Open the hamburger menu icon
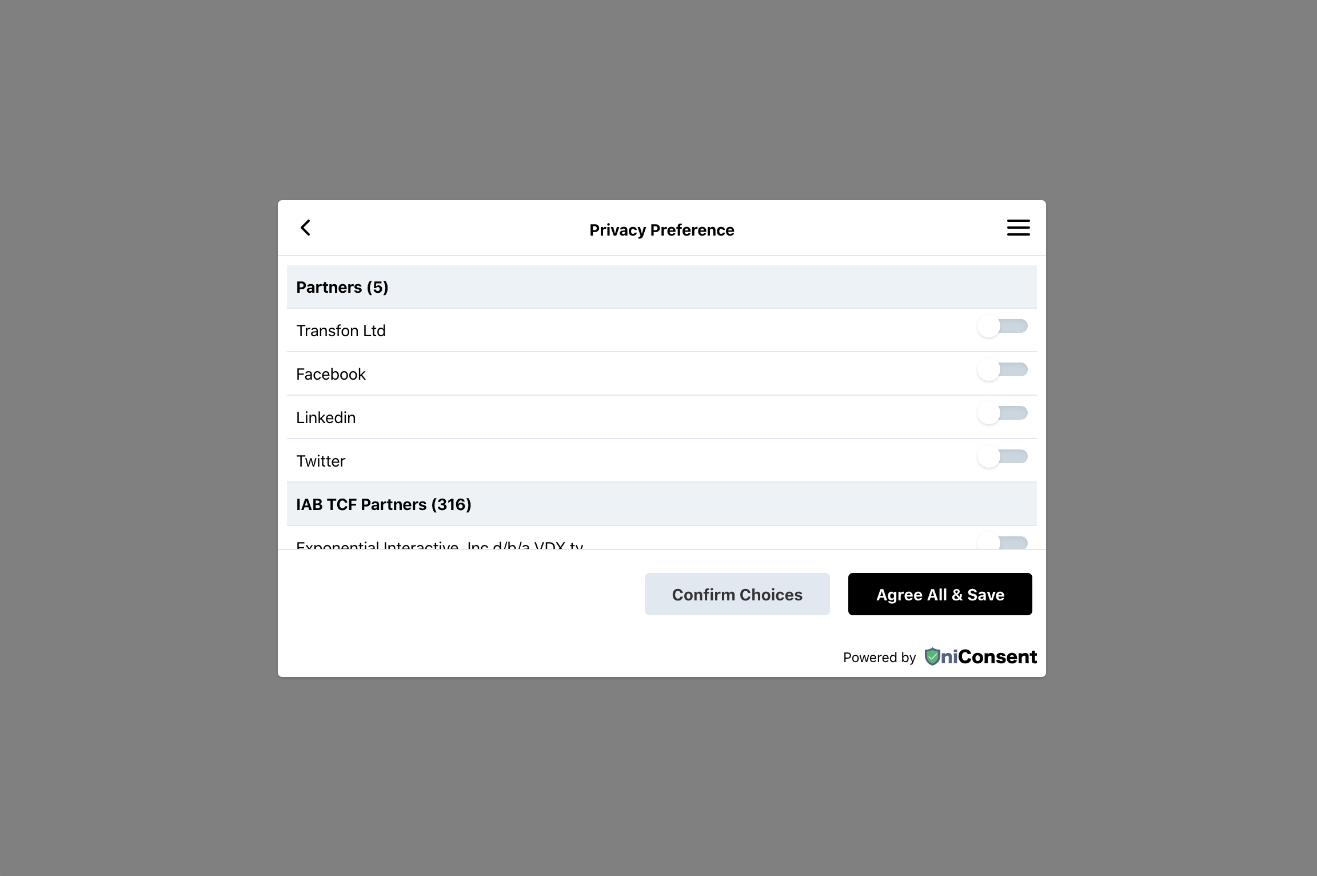Screen dimensions: 1317x876 coord(1018,228)
